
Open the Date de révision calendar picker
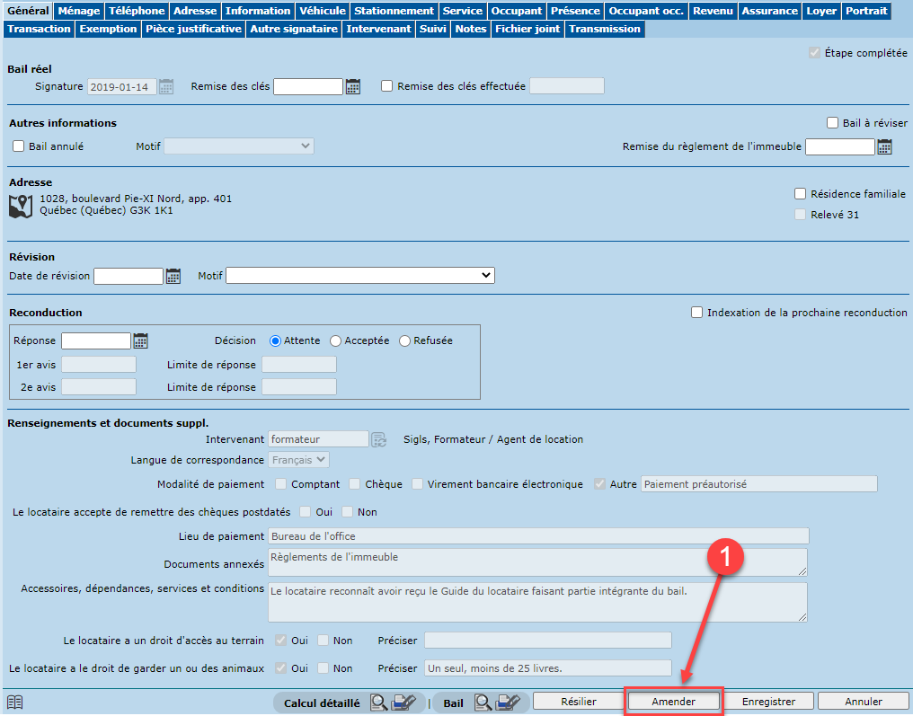173,276
